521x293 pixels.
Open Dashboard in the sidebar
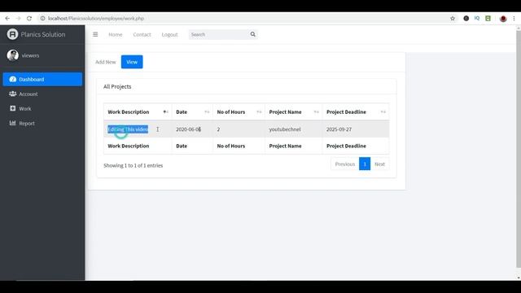42,80
